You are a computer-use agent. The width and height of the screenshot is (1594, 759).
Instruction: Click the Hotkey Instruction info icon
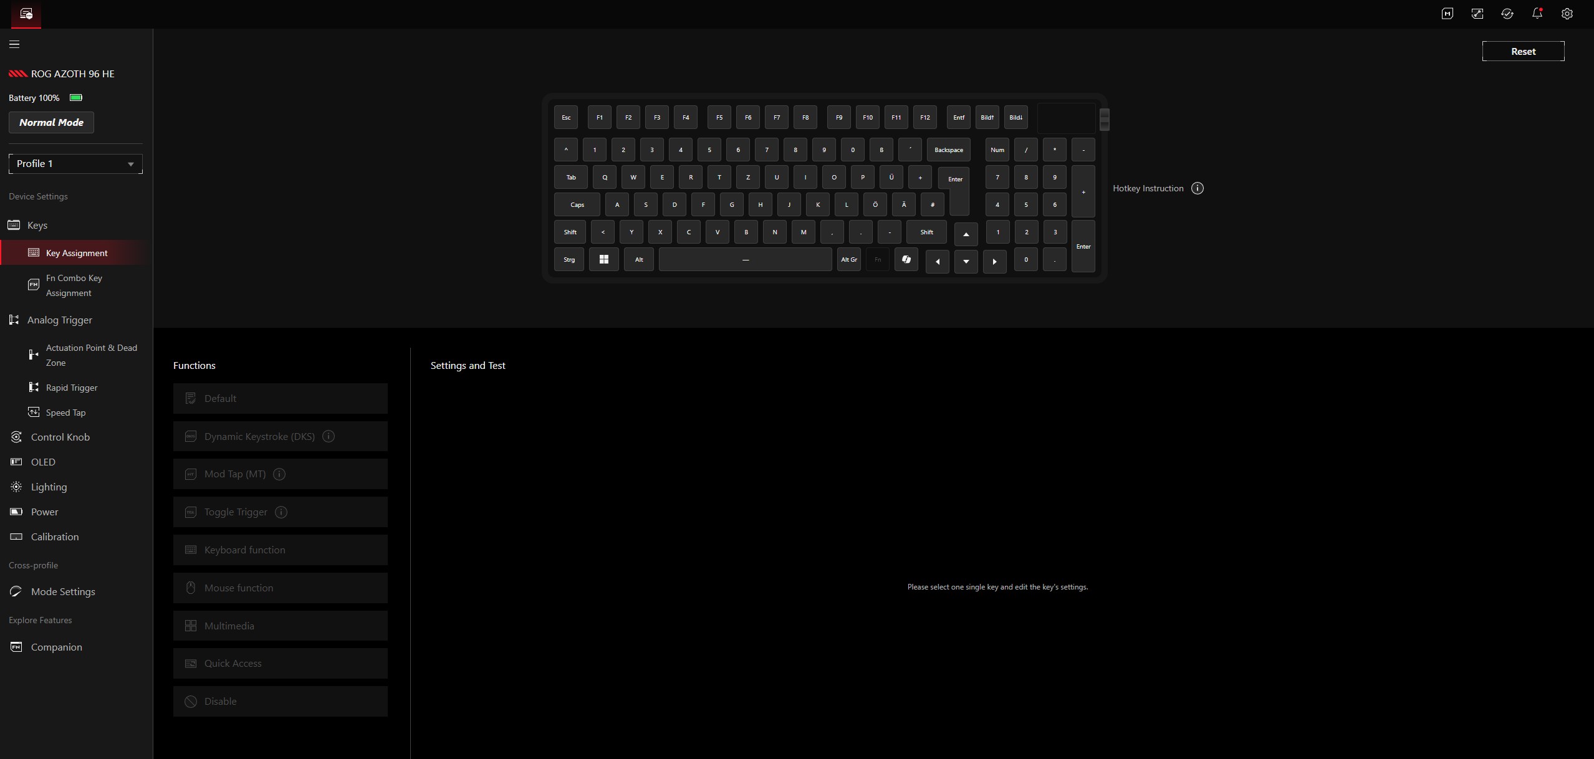1197,188
